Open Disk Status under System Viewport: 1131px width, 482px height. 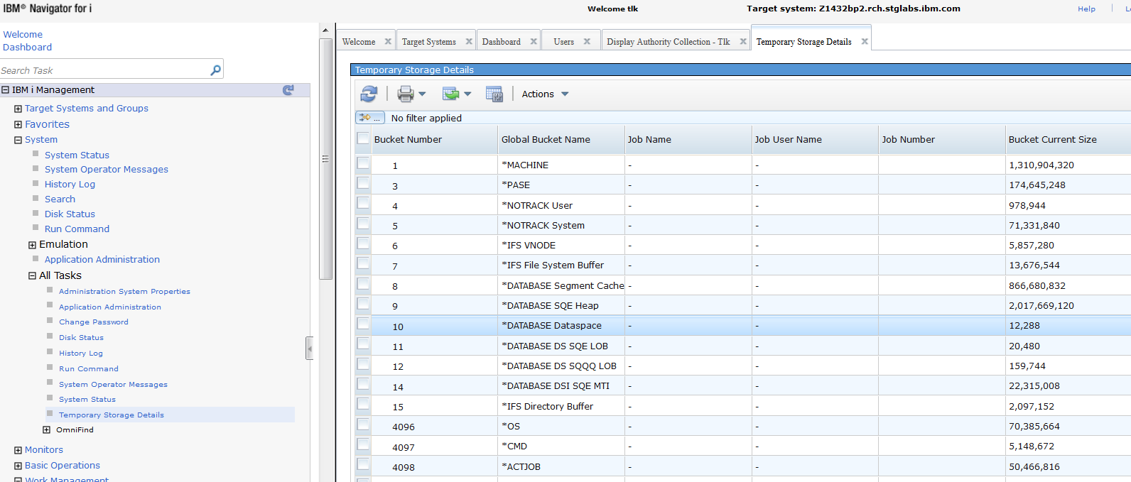[70, 214]
